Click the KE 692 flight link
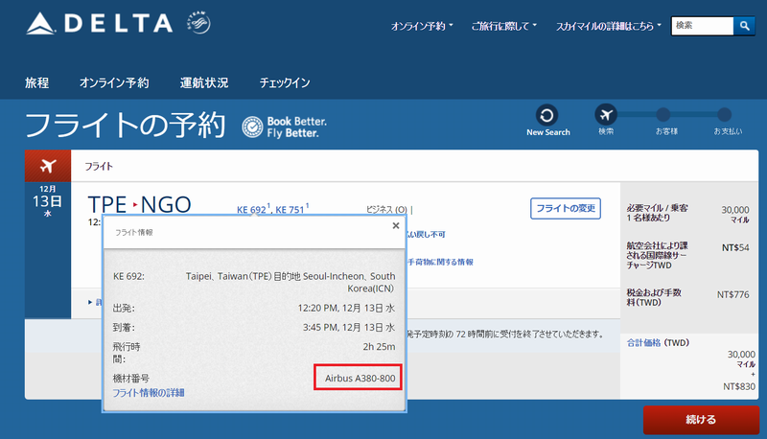Image resolution: width=767 pixels, height=439 pixels. point(252,209)
